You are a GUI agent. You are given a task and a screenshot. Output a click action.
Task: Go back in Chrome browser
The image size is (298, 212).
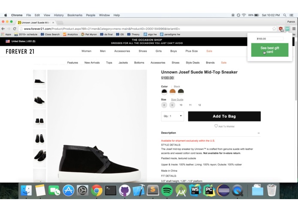[3, 29]
